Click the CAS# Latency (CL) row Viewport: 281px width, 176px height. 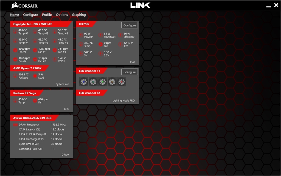(x=42, y=129)
